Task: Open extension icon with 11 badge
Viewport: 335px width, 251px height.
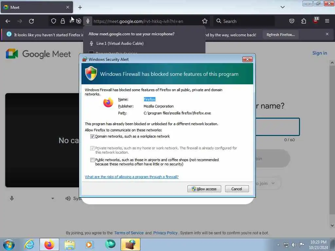Action: pyautogui.click(x=316, y=21)
